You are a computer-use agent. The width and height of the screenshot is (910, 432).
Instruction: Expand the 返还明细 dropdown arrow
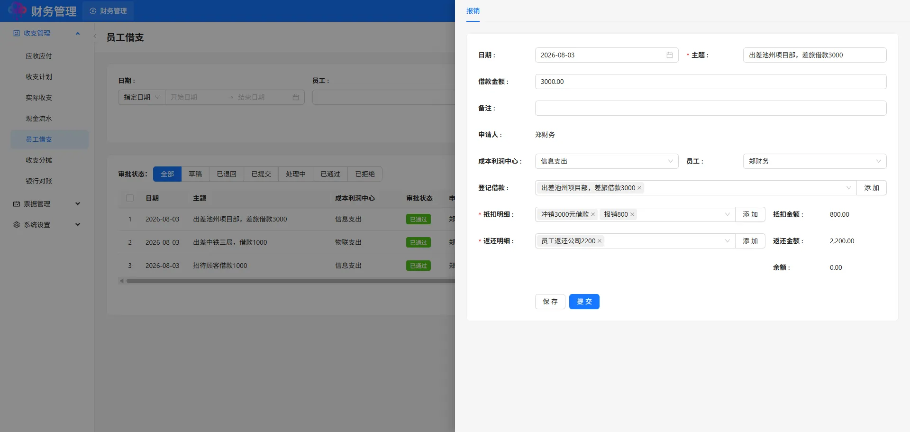point(727,241)
